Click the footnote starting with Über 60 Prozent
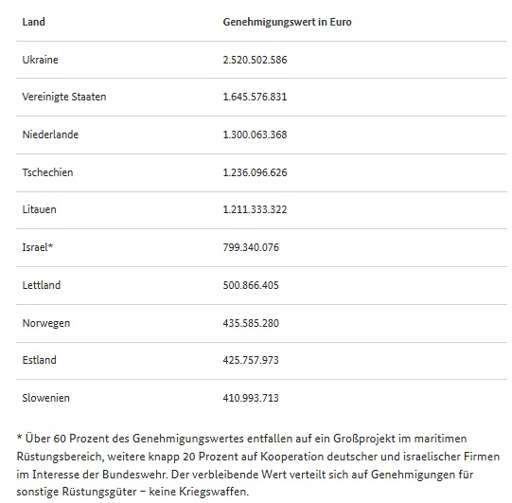This screenshot has height=503, width=512. [258, 465]
